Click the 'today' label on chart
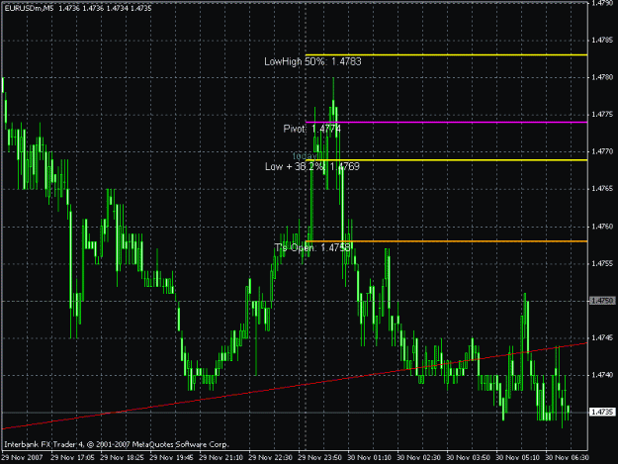 click(x=305, y=156)
